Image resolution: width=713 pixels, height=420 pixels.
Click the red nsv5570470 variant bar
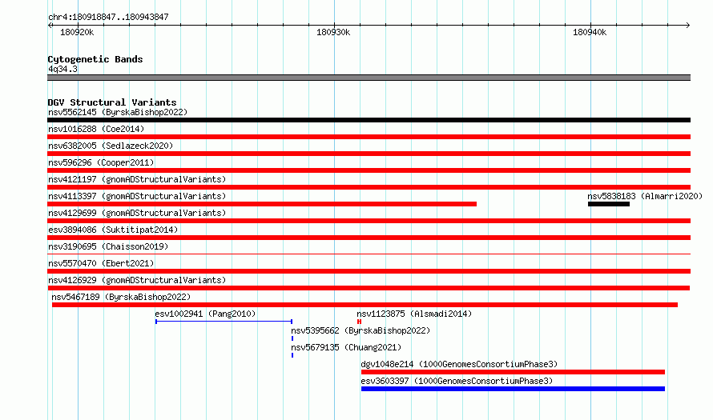coord(369,271)
